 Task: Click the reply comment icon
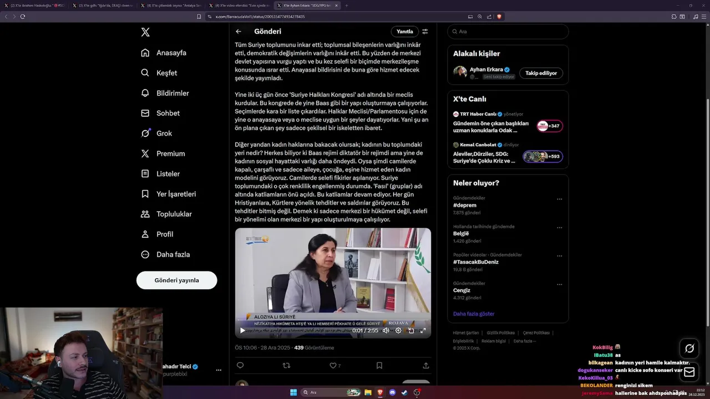tap(240, 365)
